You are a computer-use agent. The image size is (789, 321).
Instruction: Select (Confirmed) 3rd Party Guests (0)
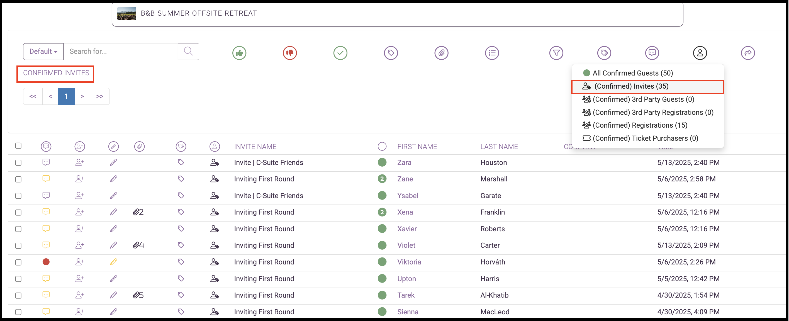pos(647,99)
